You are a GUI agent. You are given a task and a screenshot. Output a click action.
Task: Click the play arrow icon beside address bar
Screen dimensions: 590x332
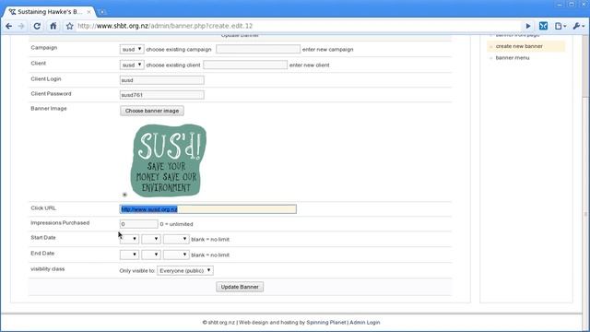coord(528,26)
